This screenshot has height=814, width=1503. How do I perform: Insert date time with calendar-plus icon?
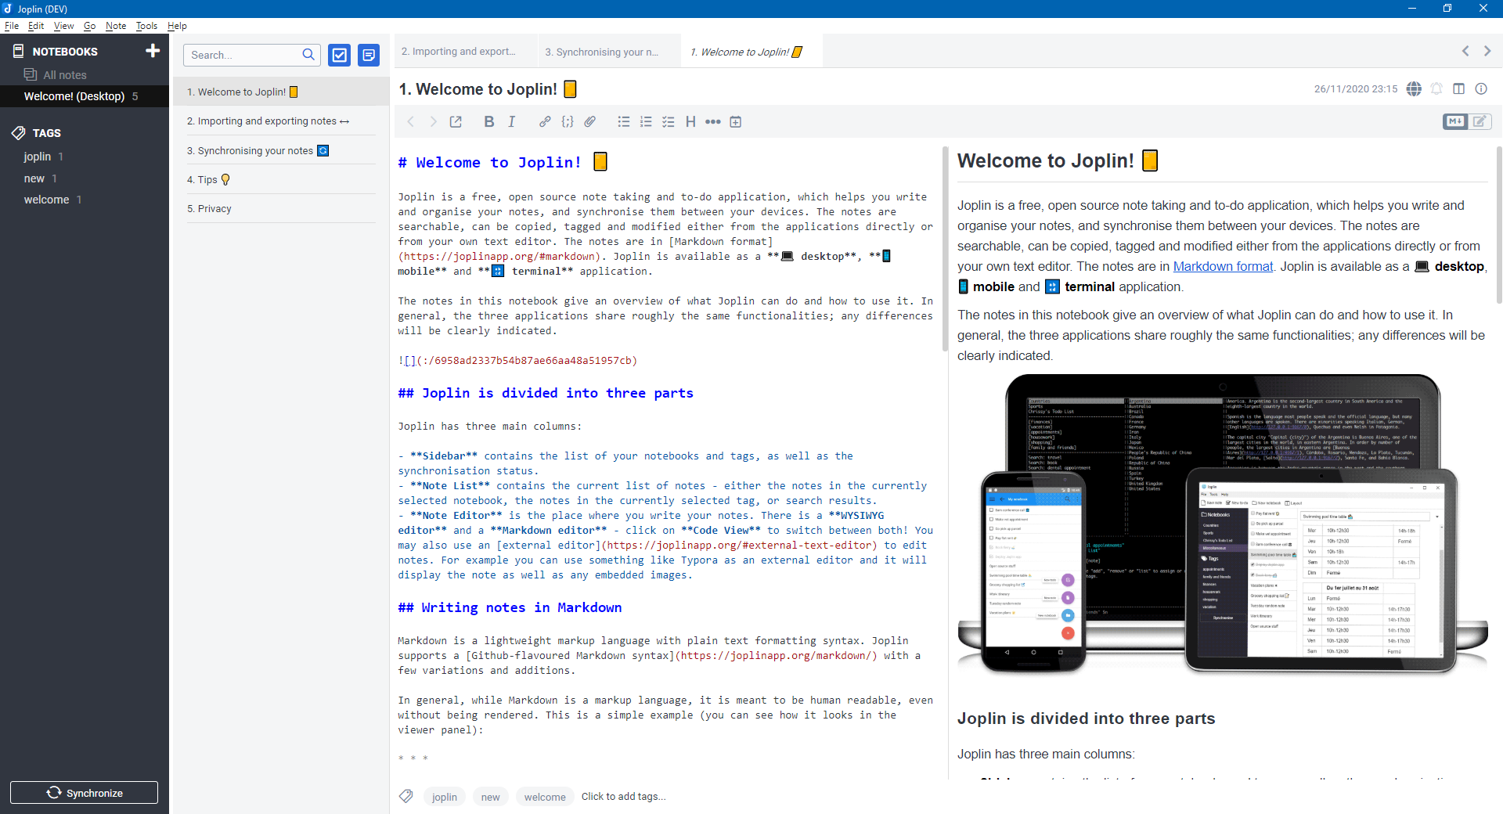pos(736,121)
